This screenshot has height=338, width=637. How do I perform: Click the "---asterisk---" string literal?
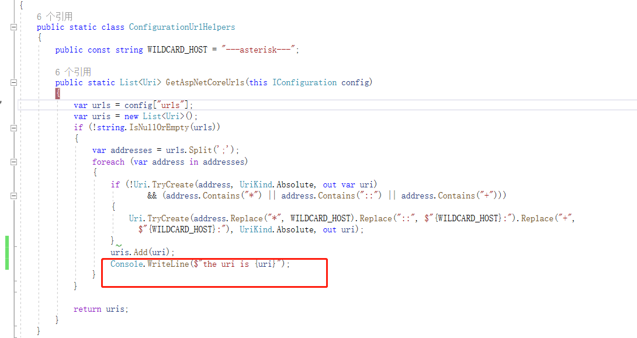click(258, 50)
